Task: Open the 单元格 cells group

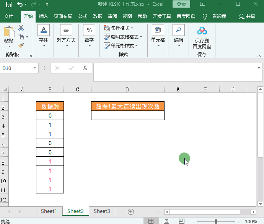Action: click(158, 36)
